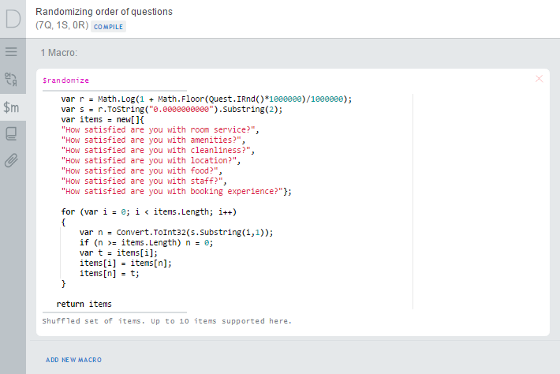The image size is (560, 374).
Task: Click the Designer "D" logo icon
Action: (x=13, y=19)
